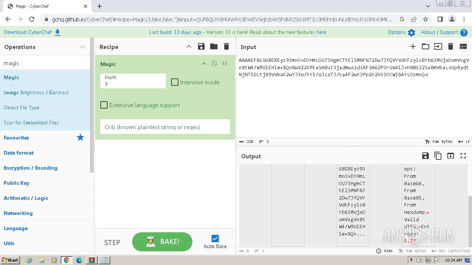Viewport: 472px width, 265px height.
Task: Open the Chrome profile avatar
Action: (x=452, y=19)
